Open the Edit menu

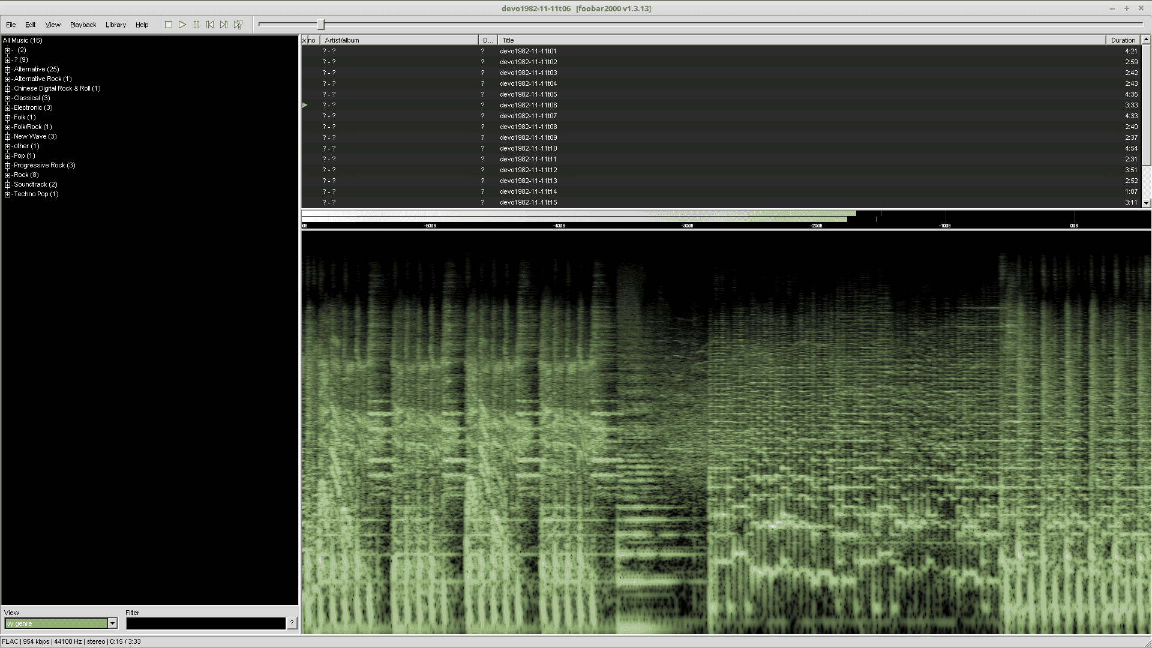coord(30,25)
